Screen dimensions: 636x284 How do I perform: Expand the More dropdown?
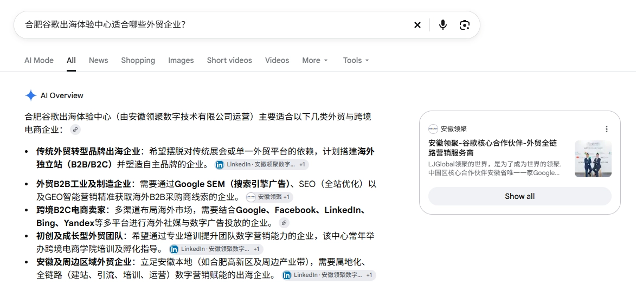[x=315, y=61]
